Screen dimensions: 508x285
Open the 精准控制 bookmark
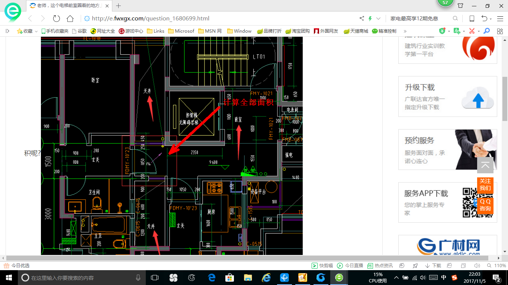pyautogui.click(x=384, y=31)
